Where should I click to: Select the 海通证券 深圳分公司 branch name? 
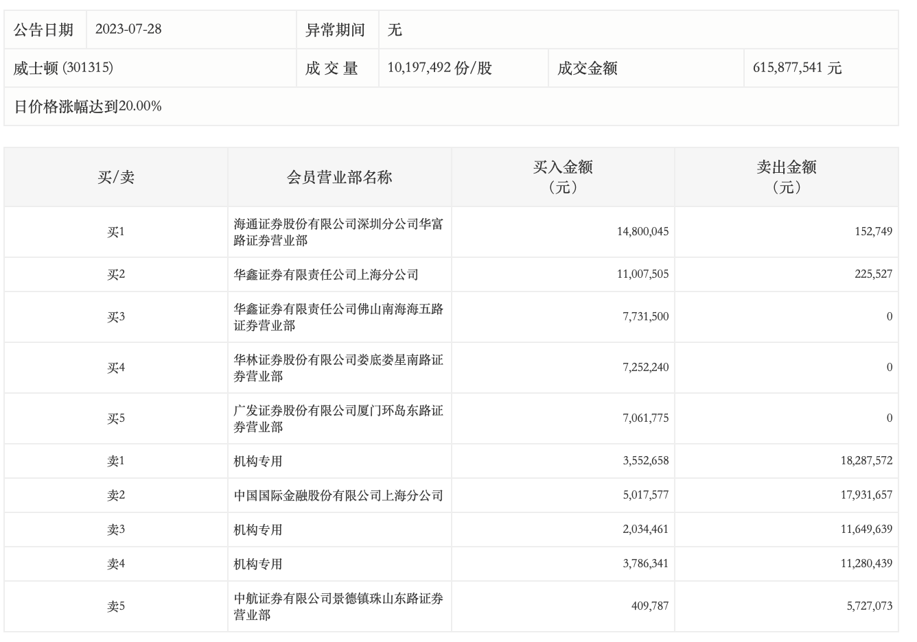pyautogui.click(x=338, y=232)
